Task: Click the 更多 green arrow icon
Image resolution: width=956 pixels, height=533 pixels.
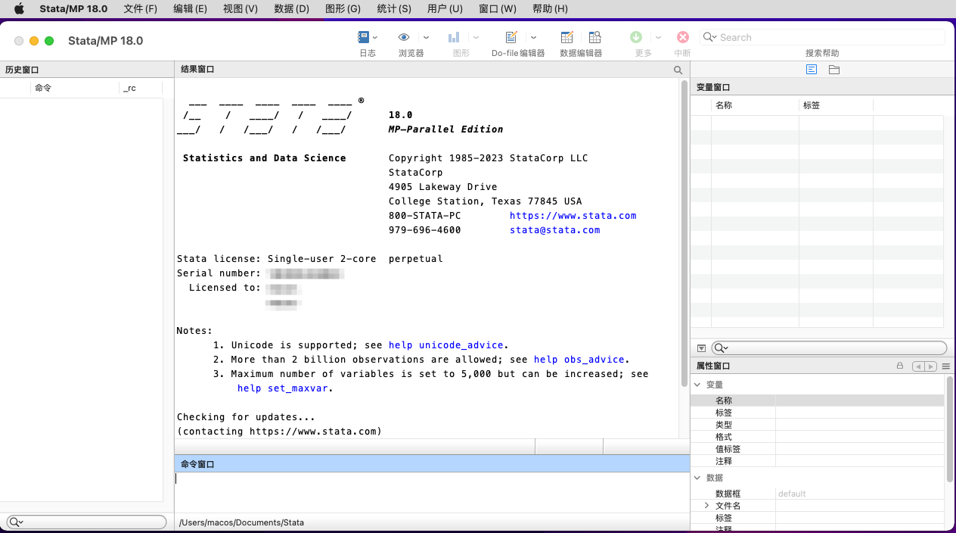Action: (x=636, y=37)
